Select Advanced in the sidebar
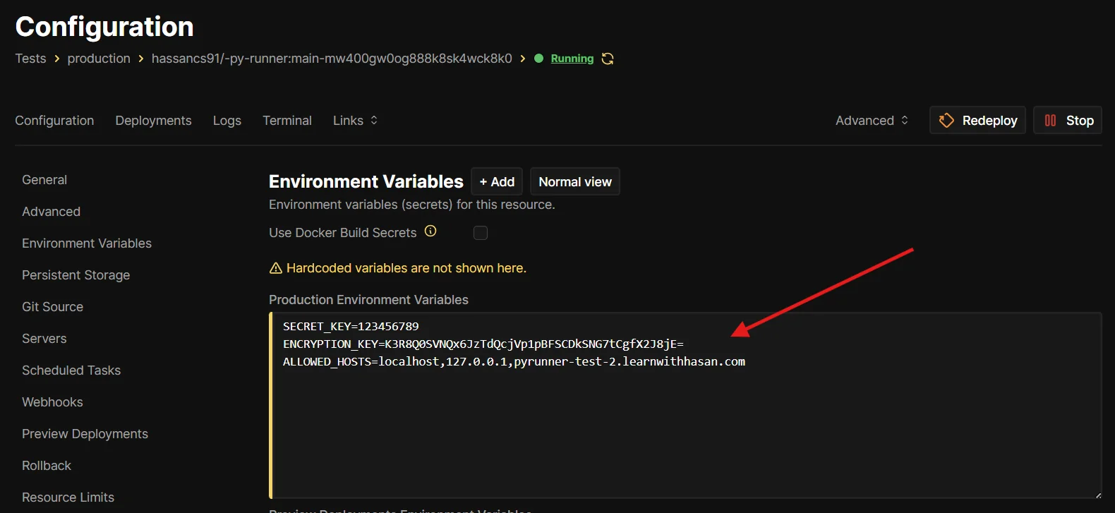 point(51,212)
